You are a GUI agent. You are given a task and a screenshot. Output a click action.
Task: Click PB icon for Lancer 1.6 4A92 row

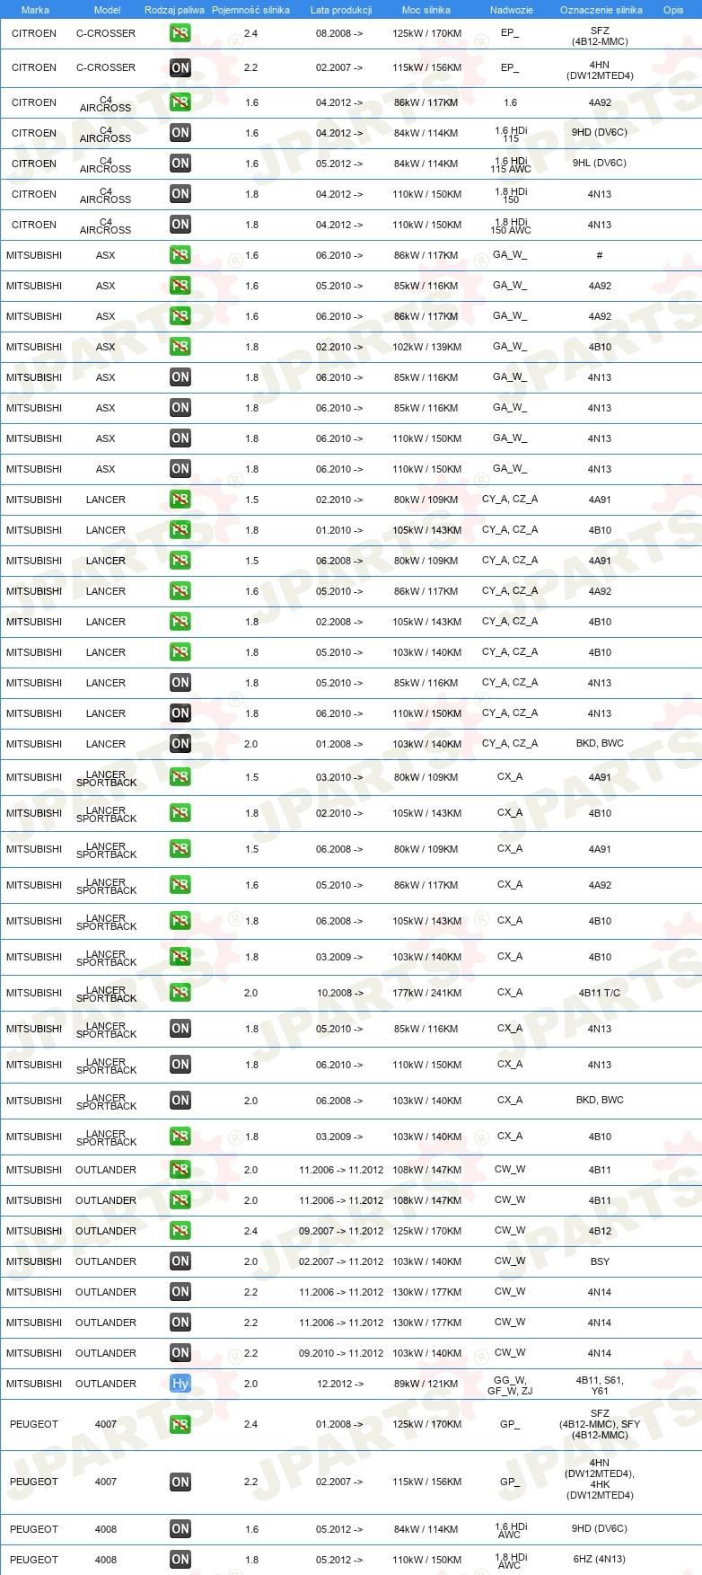pyautogui.click(x=180, y=591)
